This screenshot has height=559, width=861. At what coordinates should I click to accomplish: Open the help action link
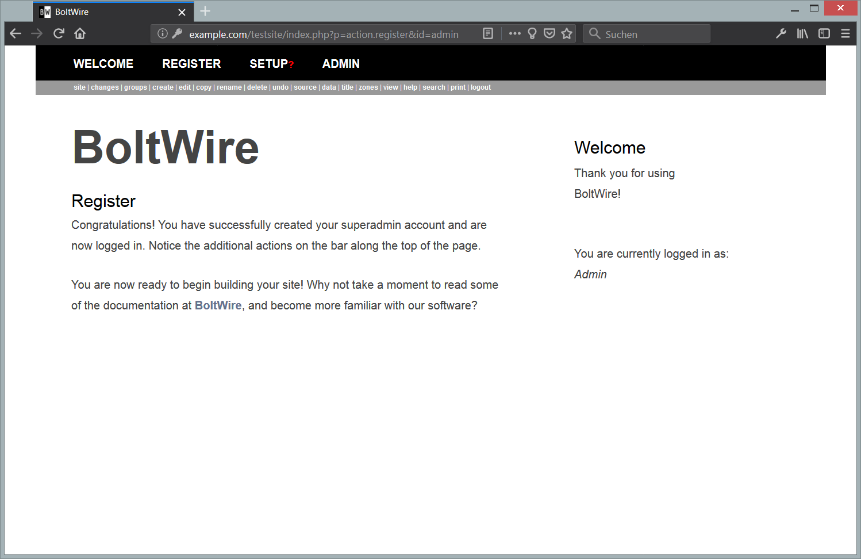[410, 87]
